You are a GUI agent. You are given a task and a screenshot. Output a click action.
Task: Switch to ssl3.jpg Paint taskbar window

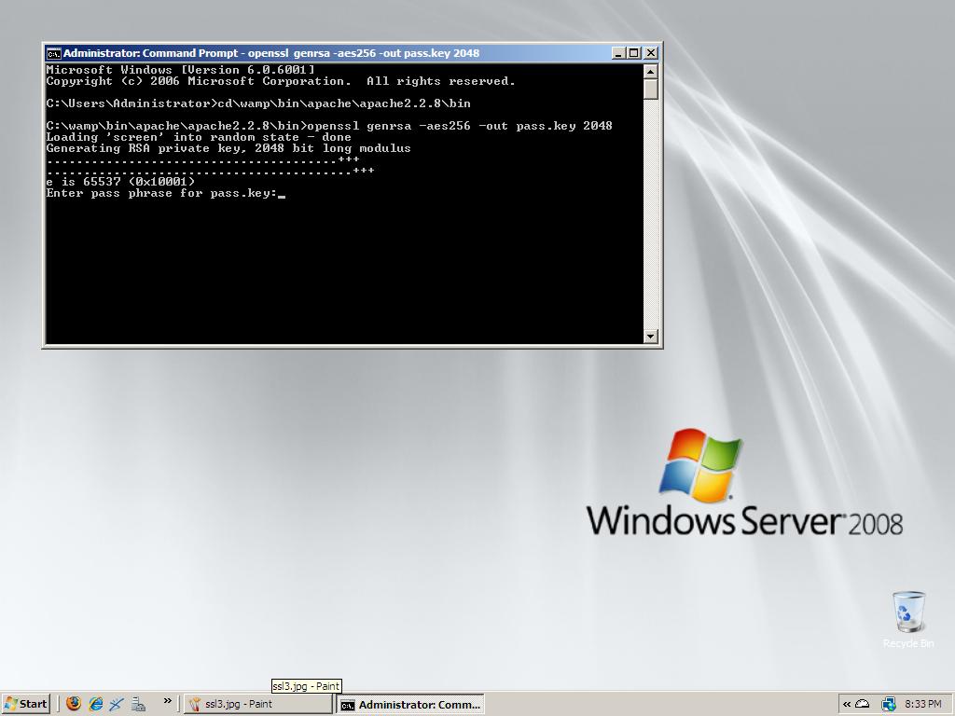(257, 704)
